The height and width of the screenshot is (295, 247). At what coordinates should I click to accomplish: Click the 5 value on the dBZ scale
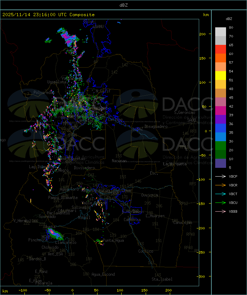click(x=230, y=167)
